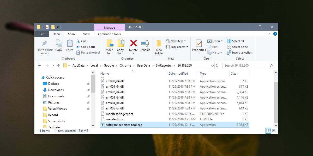Click the file list vertical scrollbar
The width and height of the screenshot is (313, 156).
276,103
